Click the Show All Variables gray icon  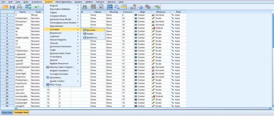[x=148, y=7]
